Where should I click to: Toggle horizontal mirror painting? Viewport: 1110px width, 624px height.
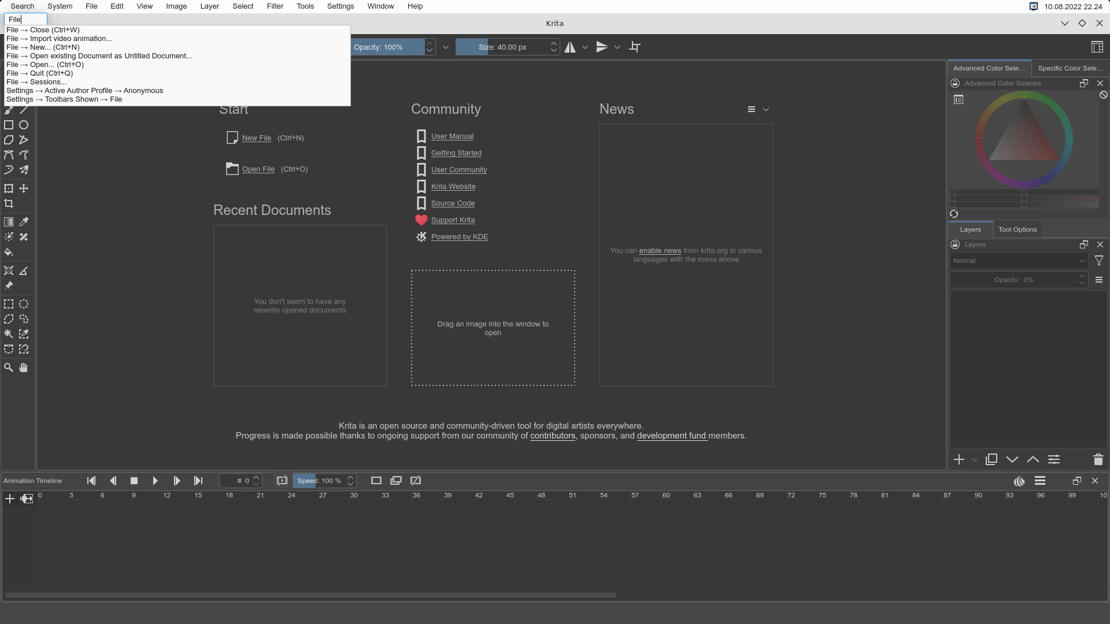(x=570, y=47)
